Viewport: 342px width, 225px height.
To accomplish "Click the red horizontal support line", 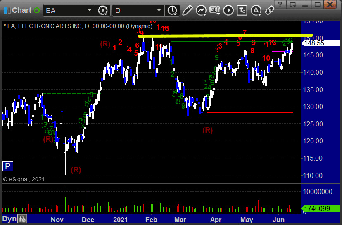I will [250, 113].
